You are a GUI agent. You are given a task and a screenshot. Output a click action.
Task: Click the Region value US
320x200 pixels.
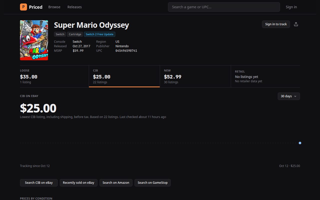[x=117, y=42]
